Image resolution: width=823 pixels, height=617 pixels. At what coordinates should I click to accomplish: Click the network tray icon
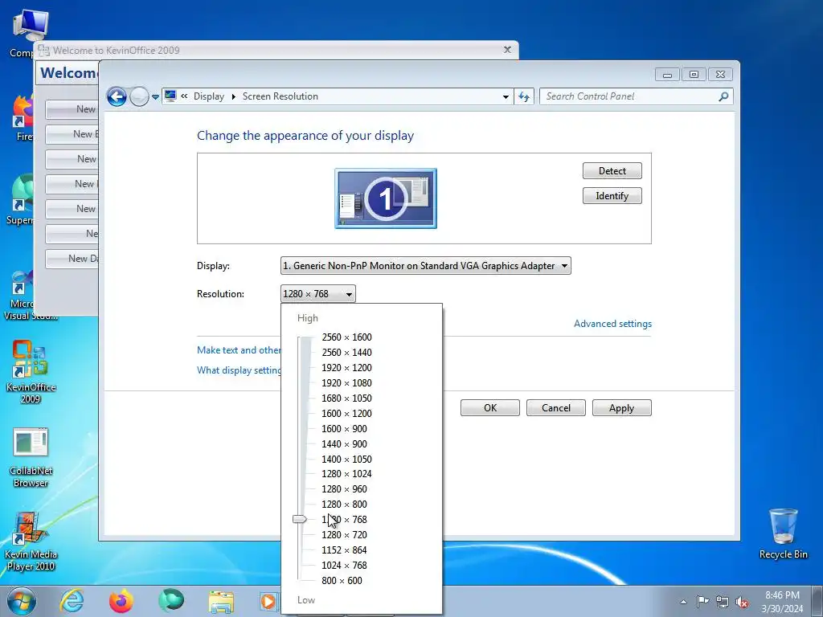(723, 602)
